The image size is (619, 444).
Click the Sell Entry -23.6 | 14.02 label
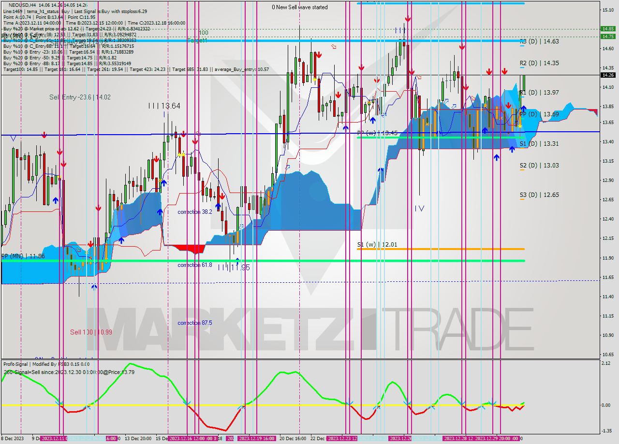tap(80, 97)
